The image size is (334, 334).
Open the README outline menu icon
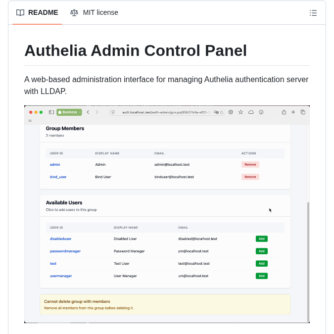click(x=313, y=13)
